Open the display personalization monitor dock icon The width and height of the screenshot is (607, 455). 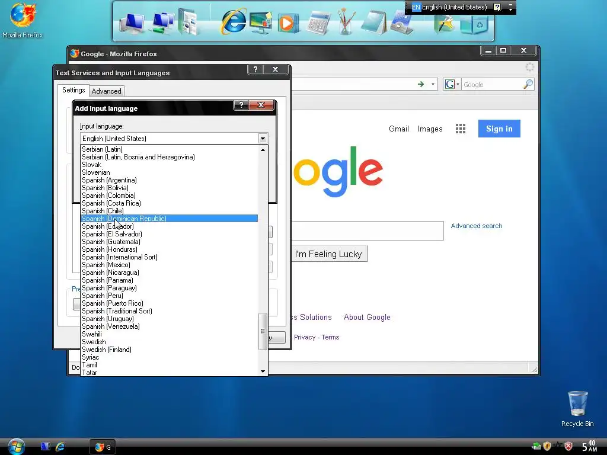click(261, 23)
